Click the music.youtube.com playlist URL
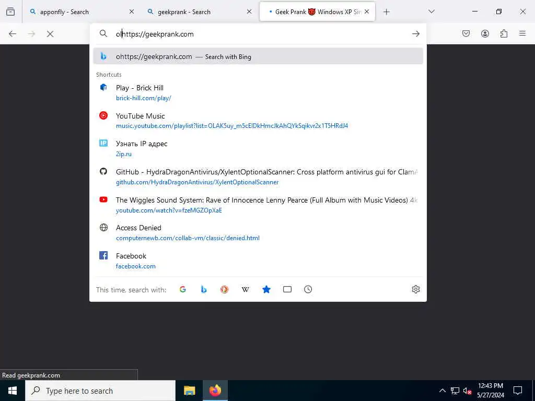535x401 pixels. click(x=232, y=126)
